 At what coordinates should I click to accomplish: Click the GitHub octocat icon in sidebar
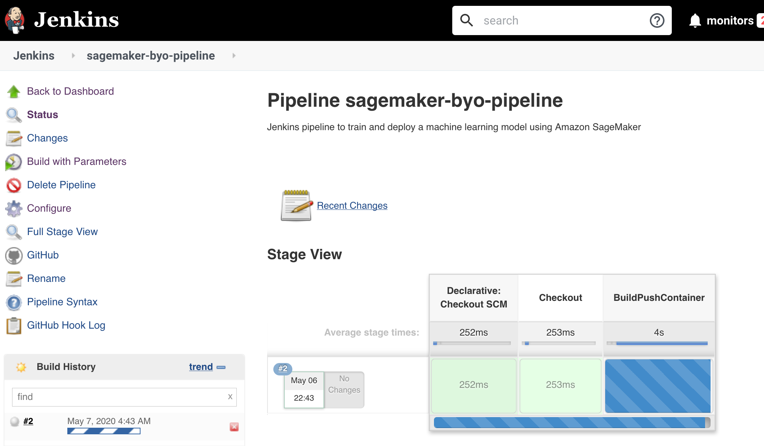point(14,255)
